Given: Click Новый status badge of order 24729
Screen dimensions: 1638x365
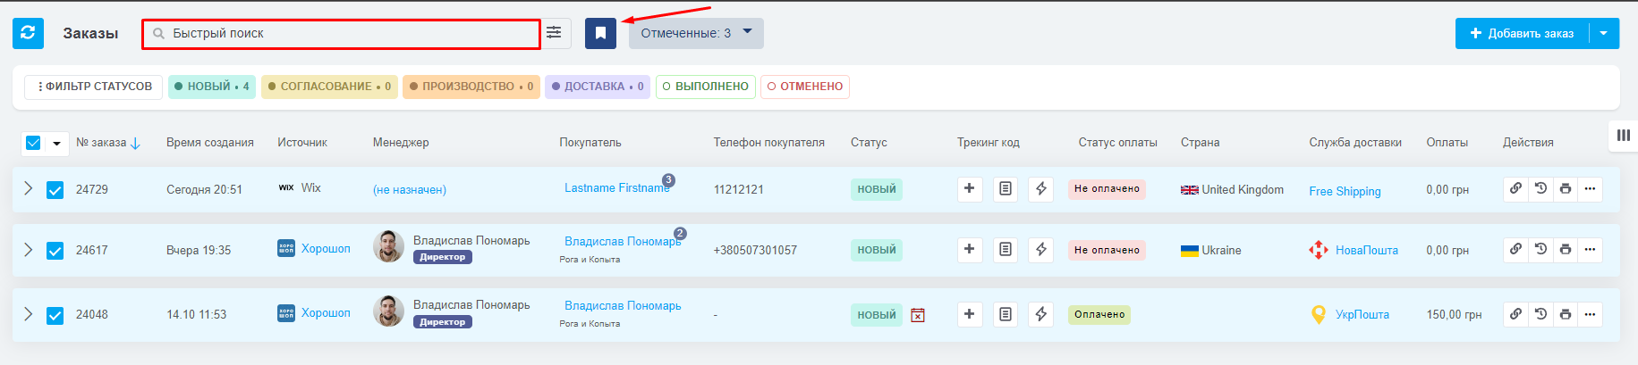Looking at the screenshot, I should (x=877, y=189).
